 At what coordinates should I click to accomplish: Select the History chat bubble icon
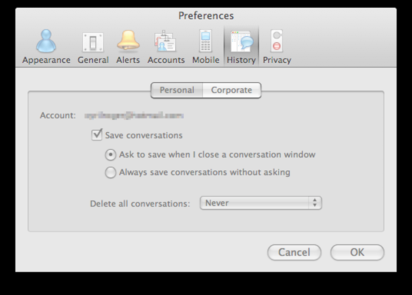(x=241, y=42)
